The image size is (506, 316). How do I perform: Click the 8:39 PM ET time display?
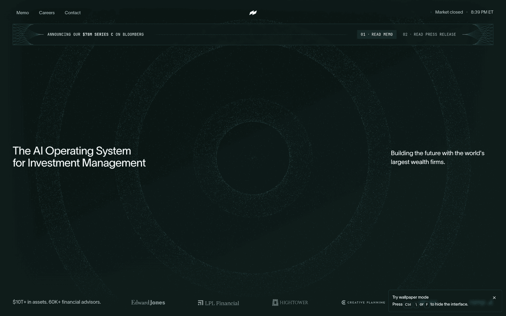pos(482,12)
